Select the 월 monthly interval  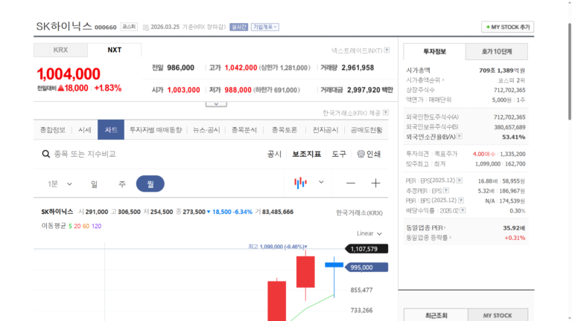point(150,184)
